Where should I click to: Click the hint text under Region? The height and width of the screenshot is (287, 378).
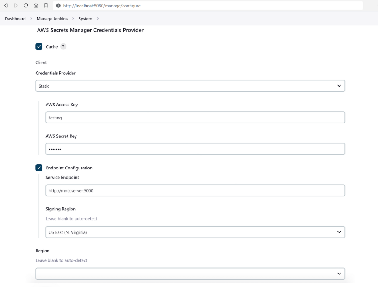click(62, 260)
